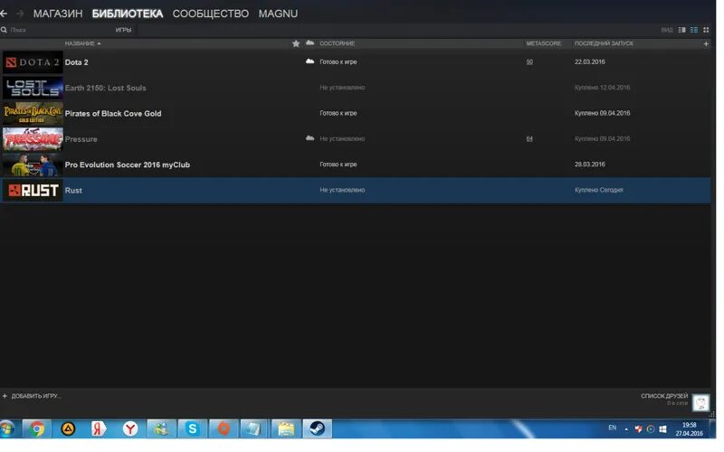Click Купленo 12.04.2016 in Lost Souls row
The image size is (724, 452).
click(x=602, y=88)
